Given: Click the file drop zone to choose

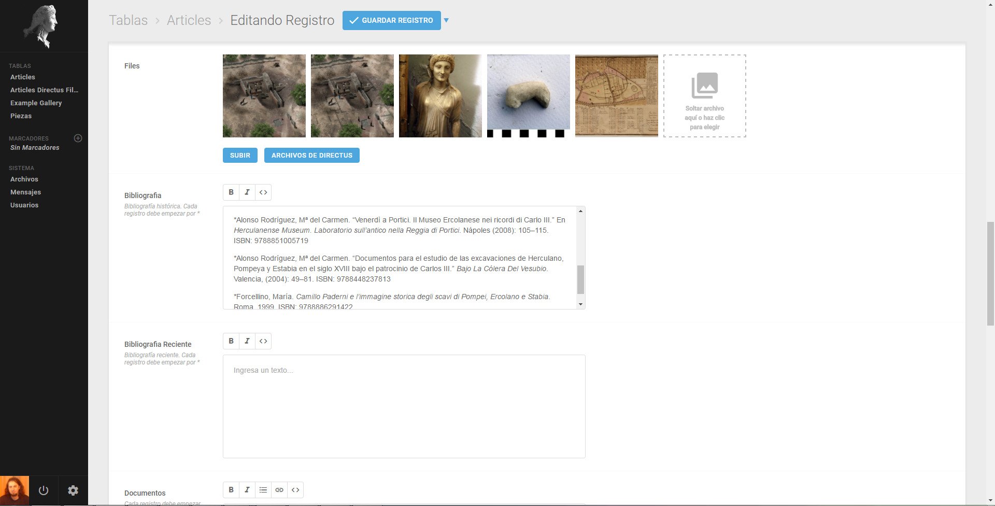Looking at the screenshot, I should pyautogui.click(x=705, y=96).
